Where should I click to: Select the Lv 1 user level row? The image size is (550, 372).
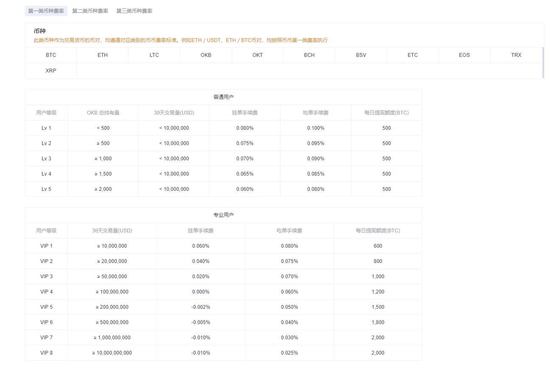click(46, 128)
